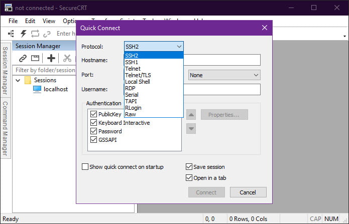349x224 pixels.
Task: Click the connect link icon in Session Manager
Action: click(23, 58)
